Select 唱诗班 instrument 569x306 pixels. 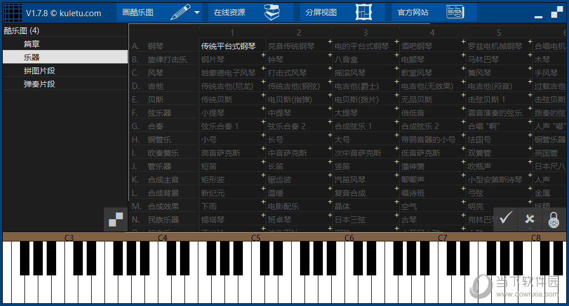(413, 193)
